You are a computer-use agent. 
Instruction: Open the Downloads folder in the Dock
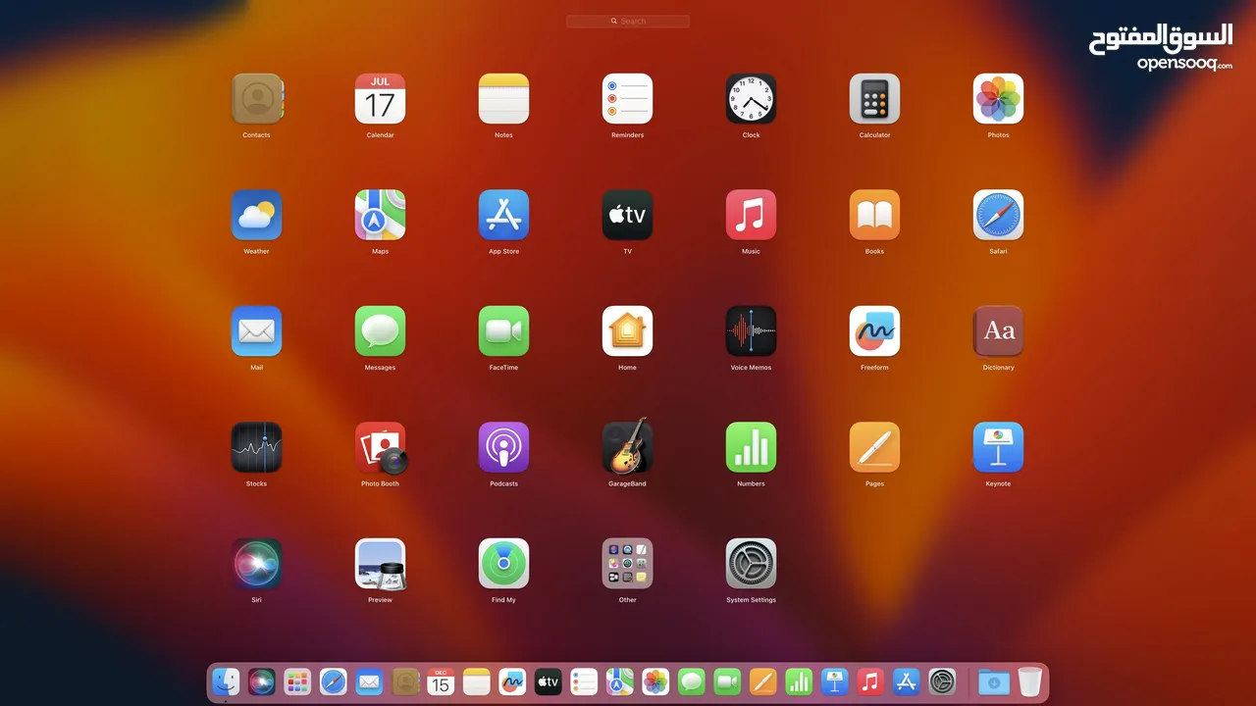pos(994,681)
